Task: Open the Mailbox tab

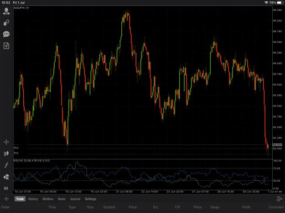Action: point(48,199)
